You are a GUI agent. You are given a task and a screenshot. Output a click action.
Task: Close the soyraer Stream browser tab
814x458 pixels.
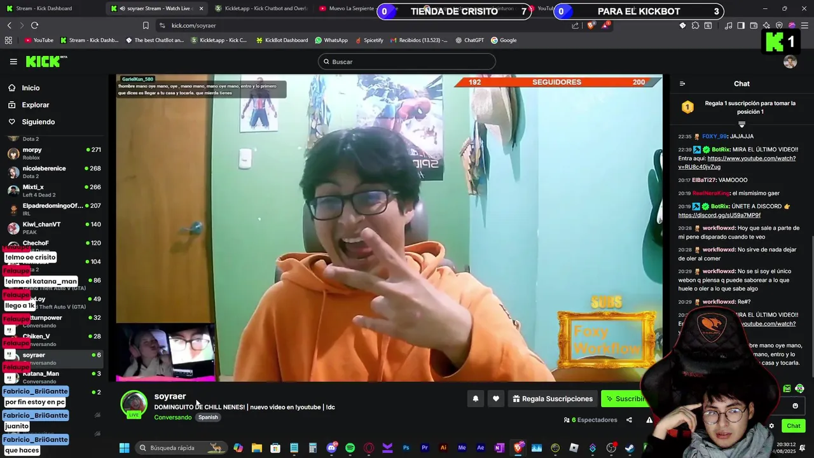pyautogui.click(x=201, y=8)
